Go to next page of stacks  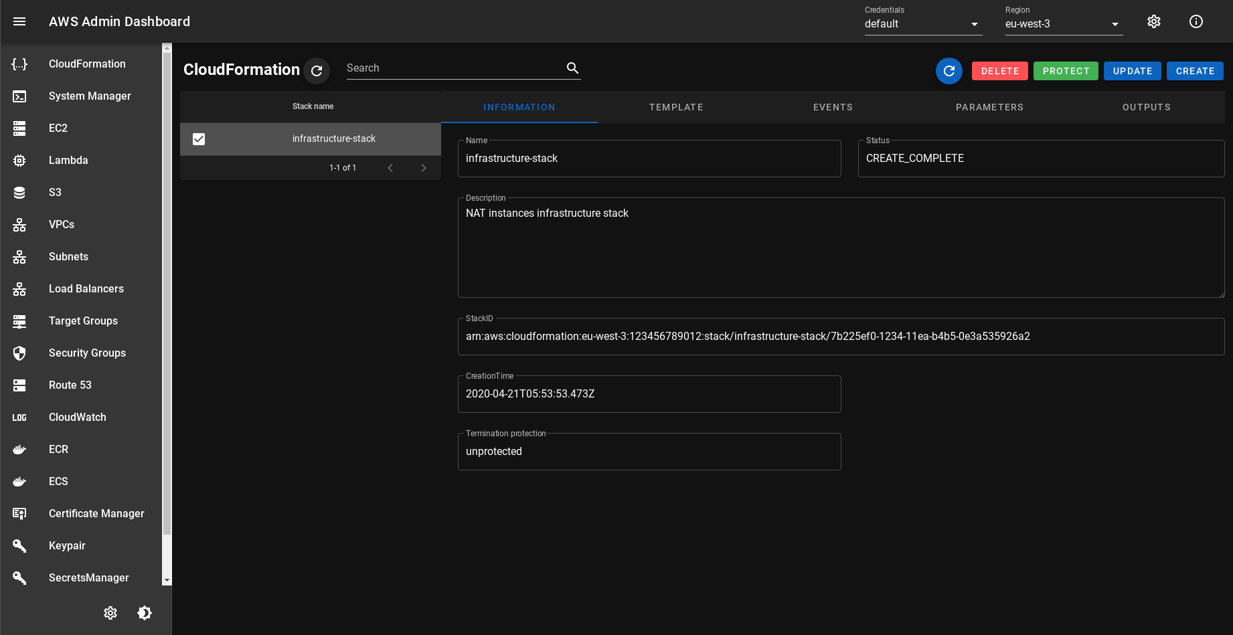pyautogui.click(x=424, y=168)
